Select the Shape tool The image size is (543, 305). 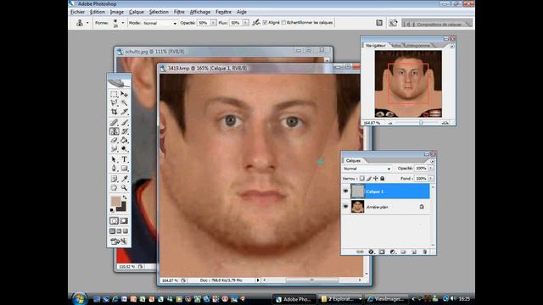tap(124, 169)
